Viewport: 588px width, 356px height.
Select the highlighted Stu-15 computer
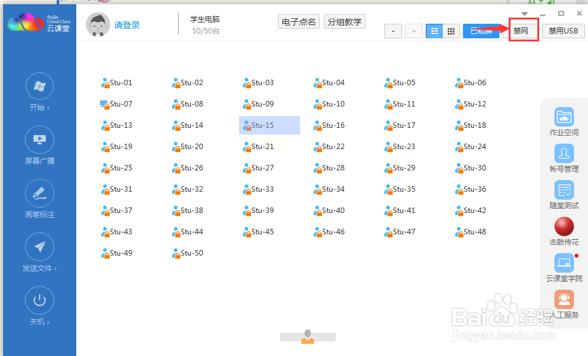click(269, 125)
